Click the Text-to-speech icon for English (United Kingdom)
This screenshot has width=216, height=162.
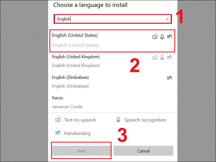[155, 57]
